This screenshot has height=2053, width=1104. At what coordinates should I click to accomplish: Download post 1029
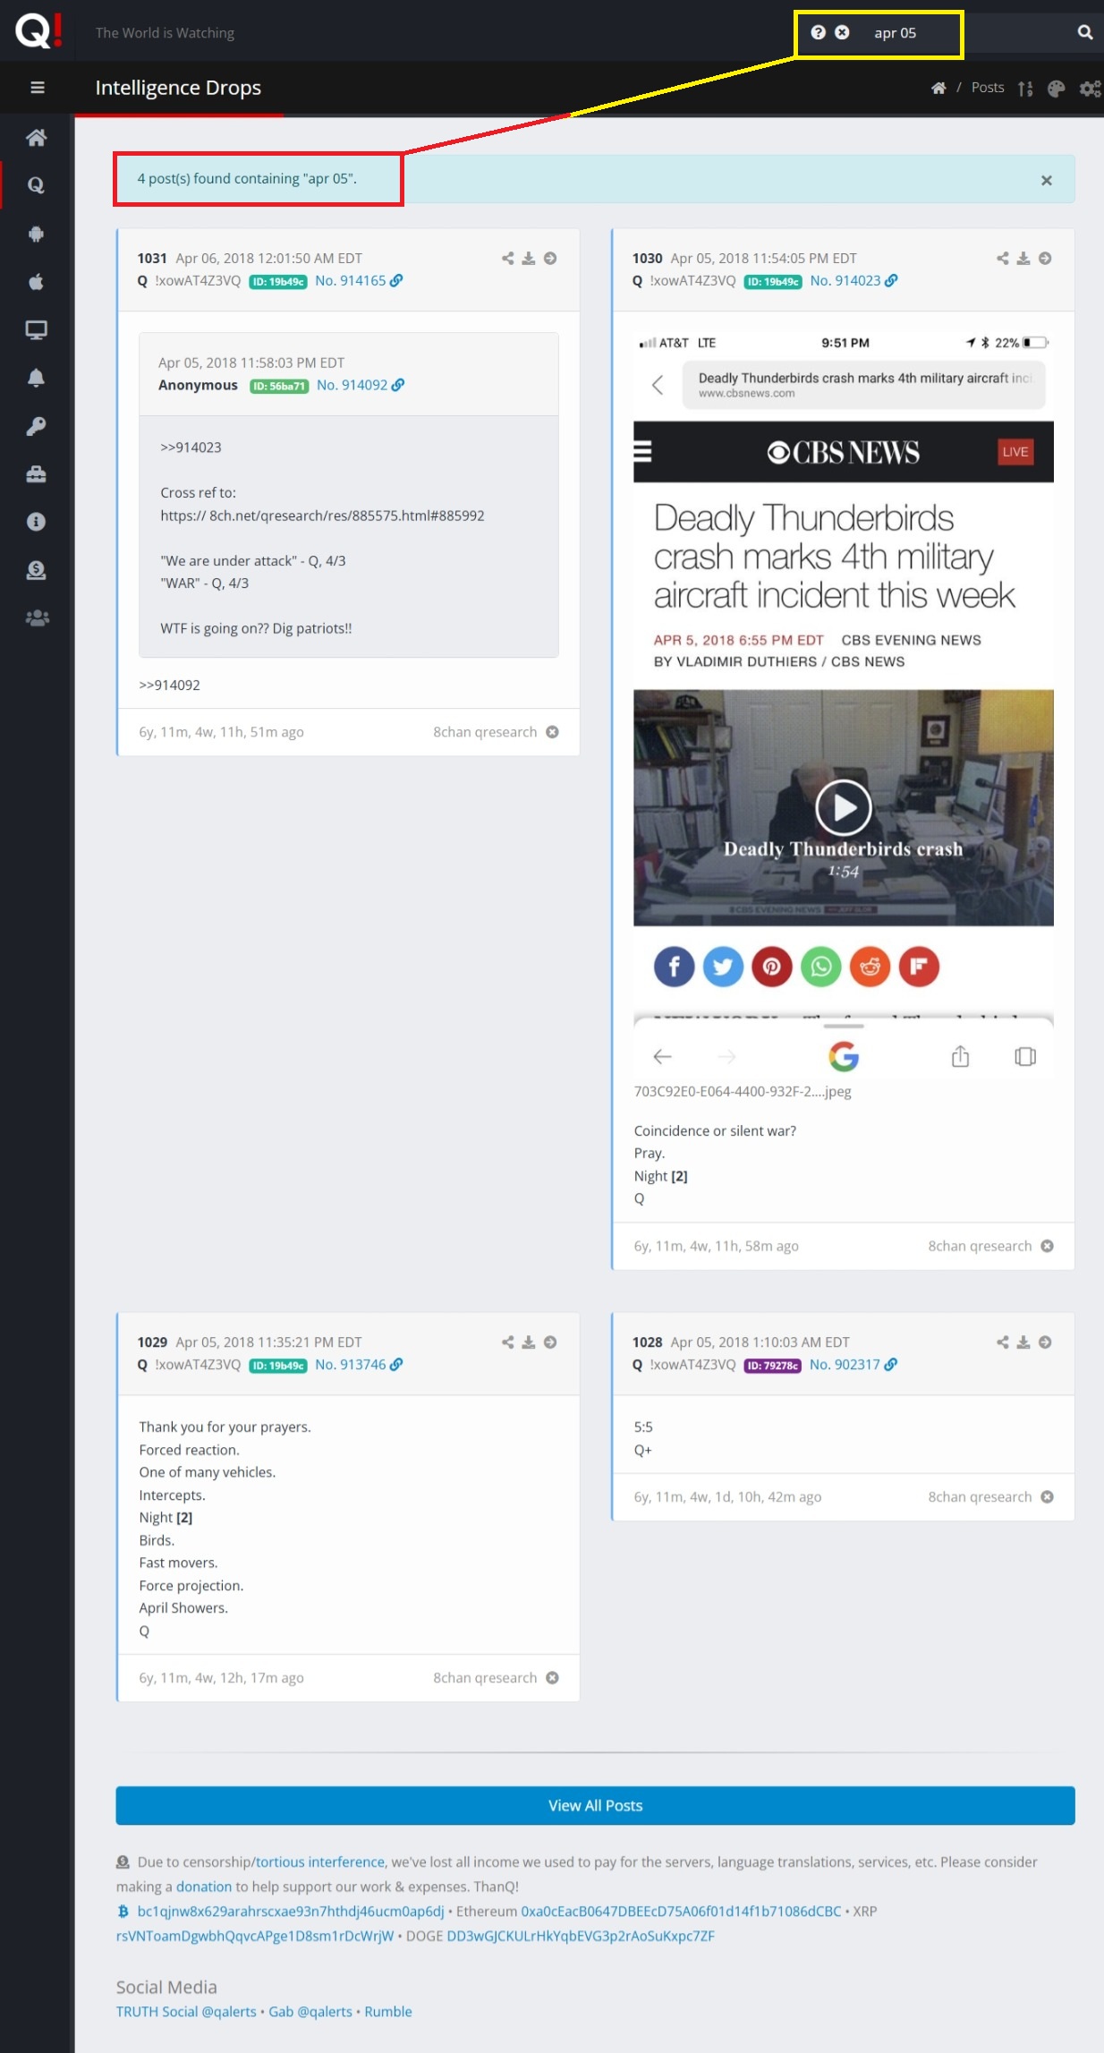(529, 1342)
